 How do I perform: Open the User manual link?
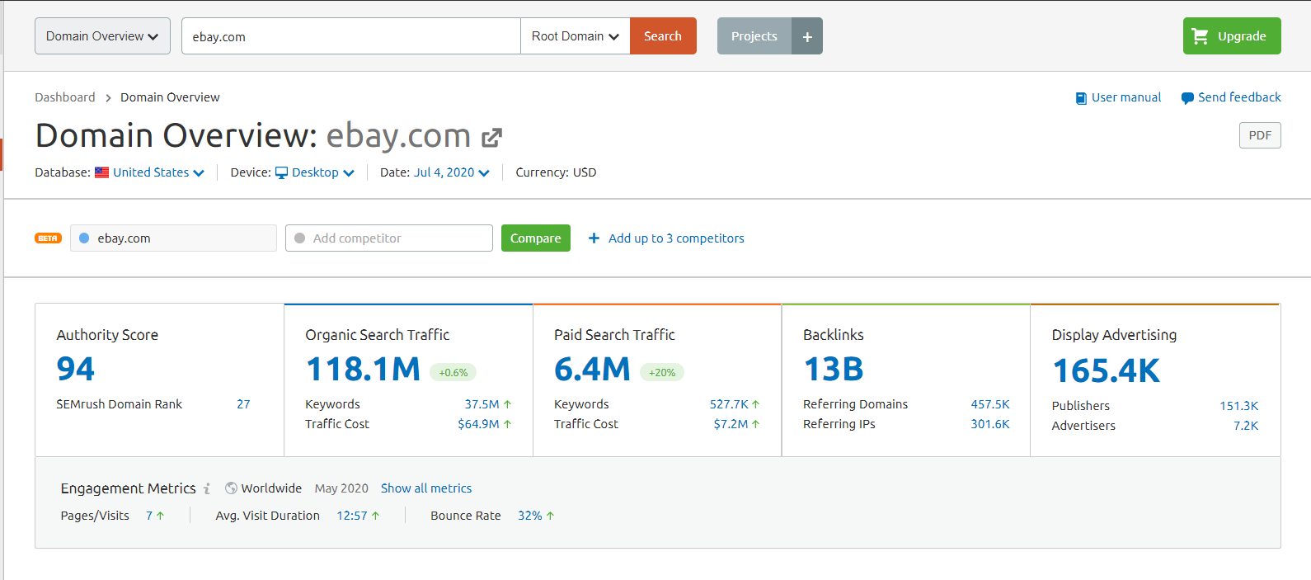[x=1126, y=97]
